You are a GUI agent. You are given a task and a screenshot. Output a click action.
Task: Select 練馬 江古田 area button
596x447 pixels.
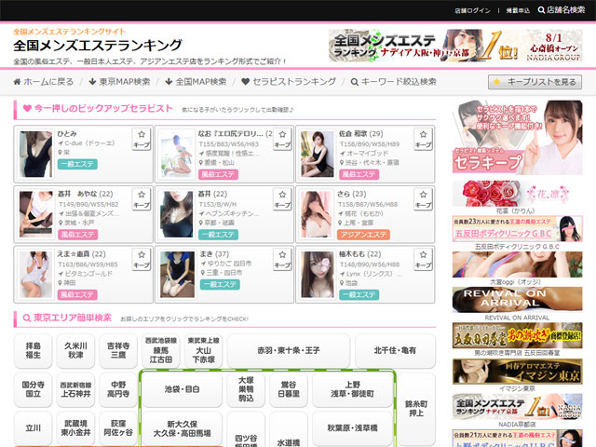pyautogui.click(x=161, y=350)
